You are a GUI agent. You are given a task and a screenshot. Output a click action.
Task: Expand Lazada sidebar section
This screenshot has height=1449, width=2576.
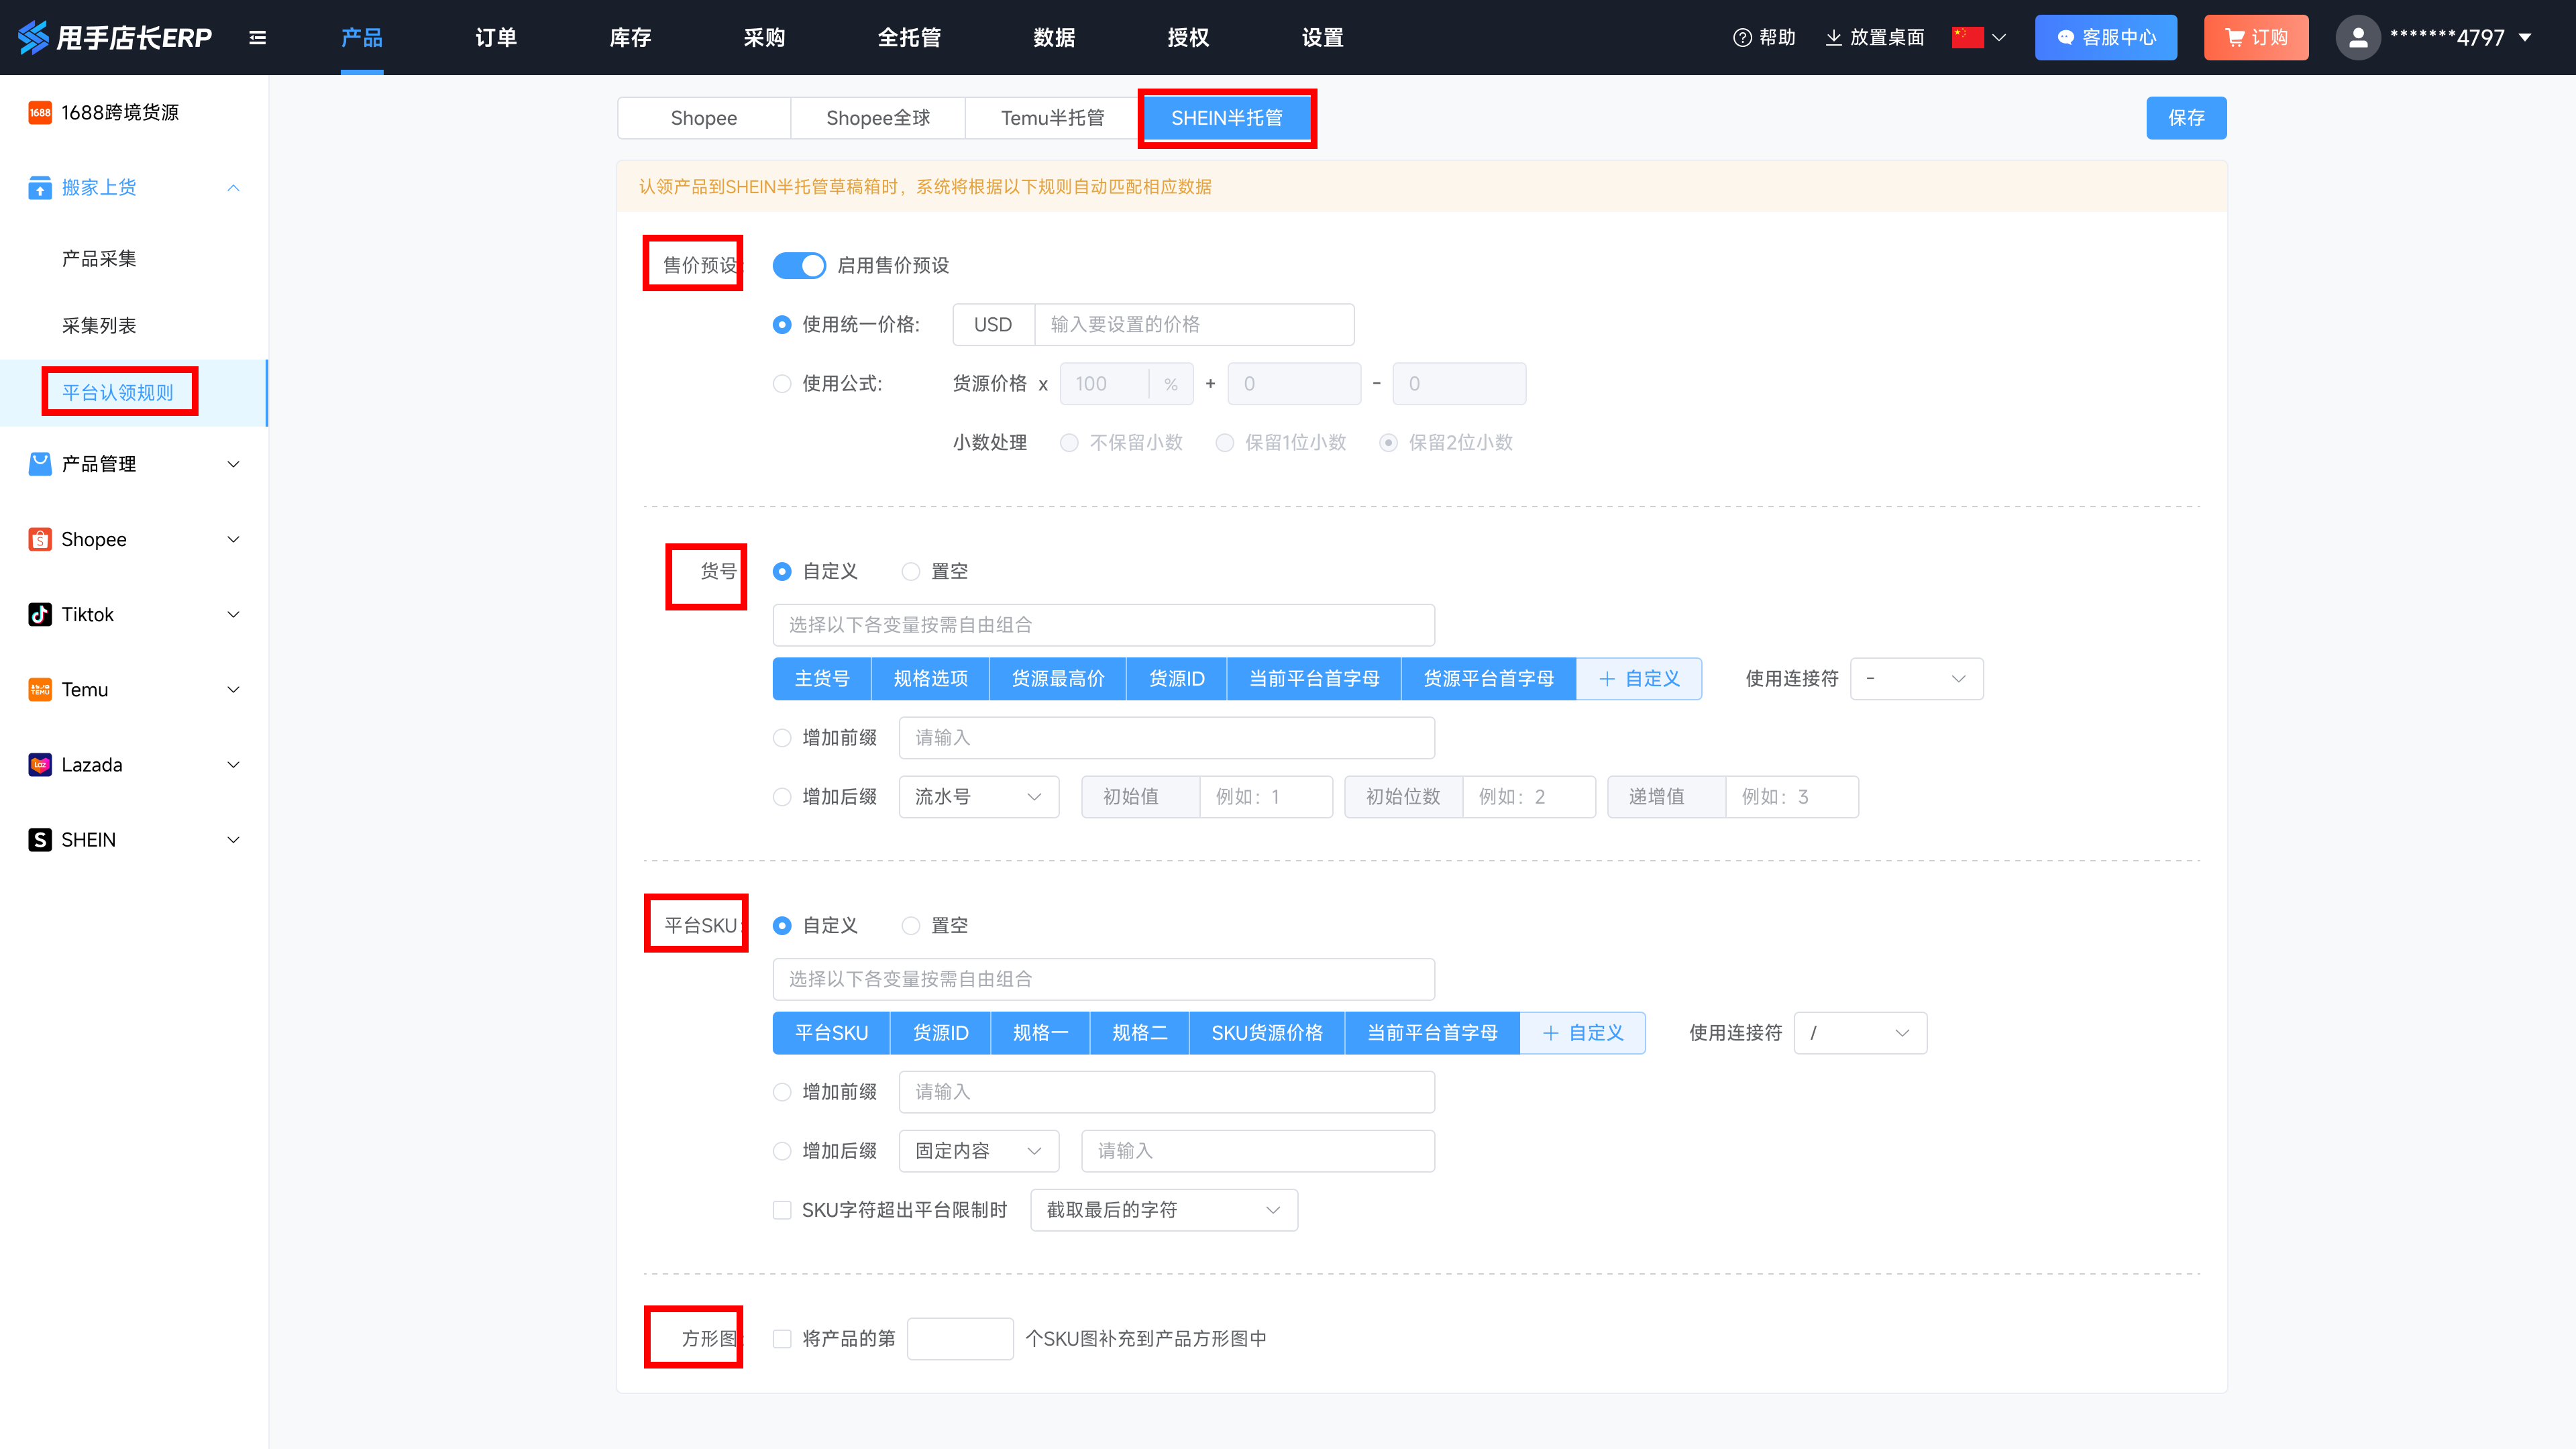(x=233, y=765)
